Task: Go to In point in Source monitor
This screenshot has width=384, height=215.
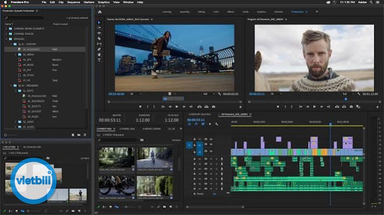Action: [163, 107]
